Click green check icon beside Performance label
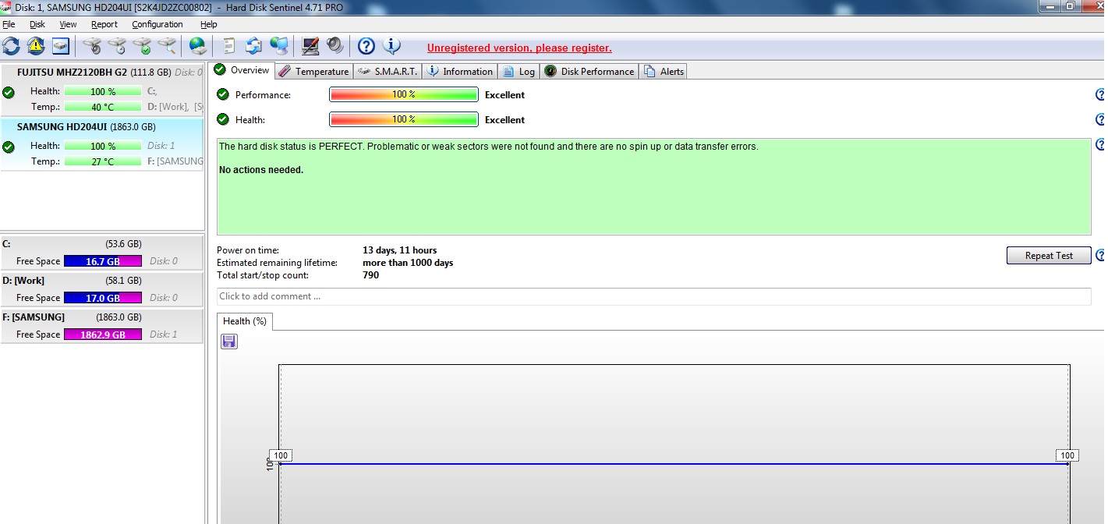The width and height of the screenshot is (1108, 524). 223,94
